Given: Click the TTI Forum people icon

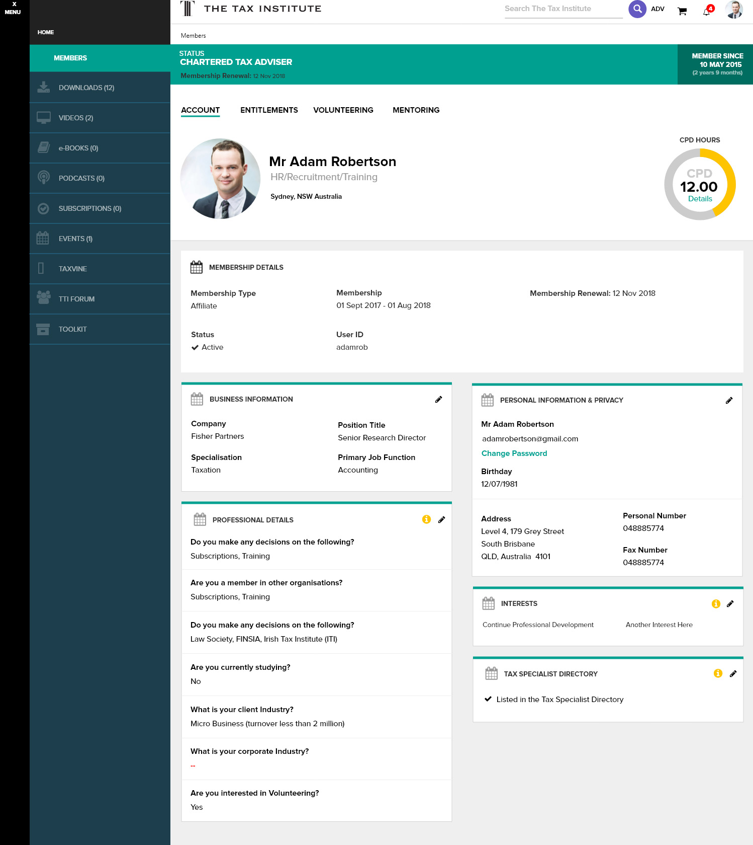Looking at the screenshot, I should pos(44,297).
